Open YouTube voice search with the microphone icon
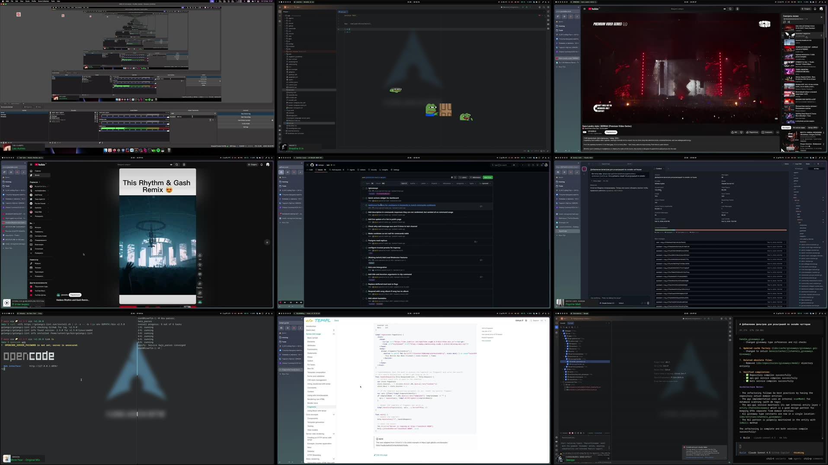828x465 pixels. point(738,9)
